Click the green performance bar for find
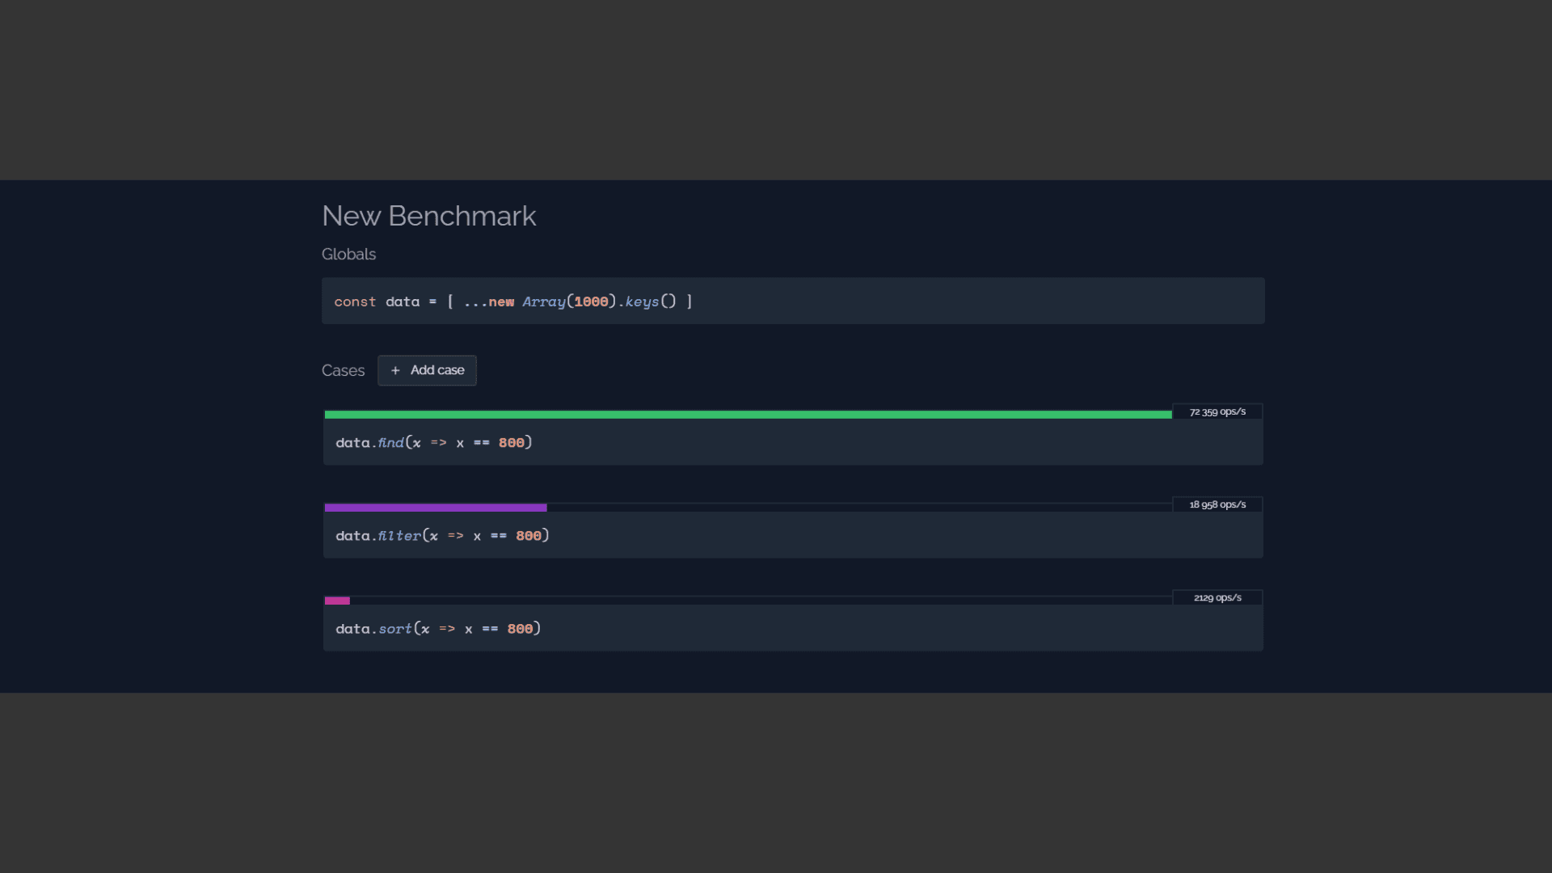Image resolution: width=1552 pixels, height=873 pixels. tap(748, 415)
